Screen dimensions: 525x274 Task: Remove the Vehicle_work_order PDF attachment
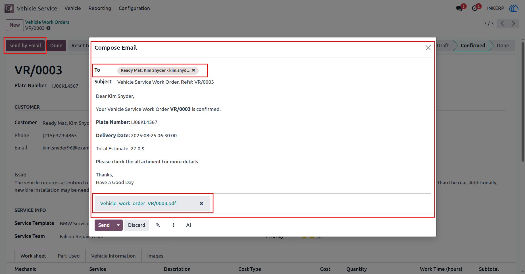coord(201,203)
